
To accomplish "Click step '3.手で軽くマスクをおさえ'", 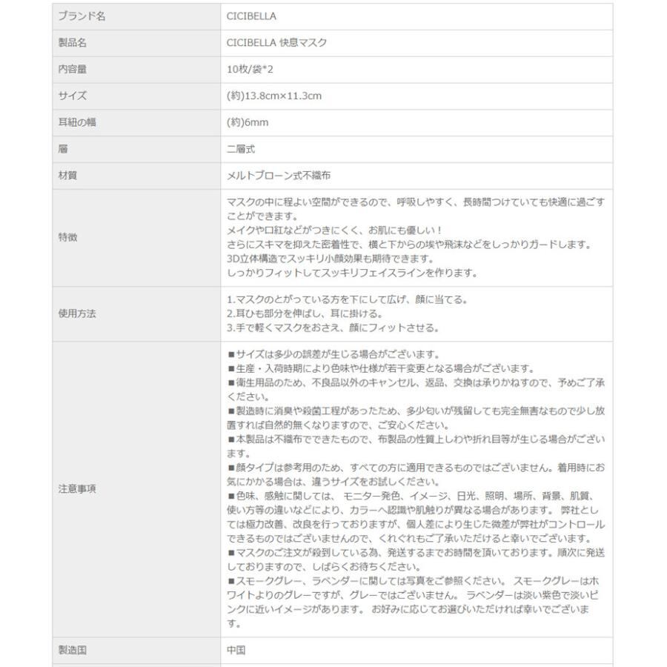I will point(333,328).
